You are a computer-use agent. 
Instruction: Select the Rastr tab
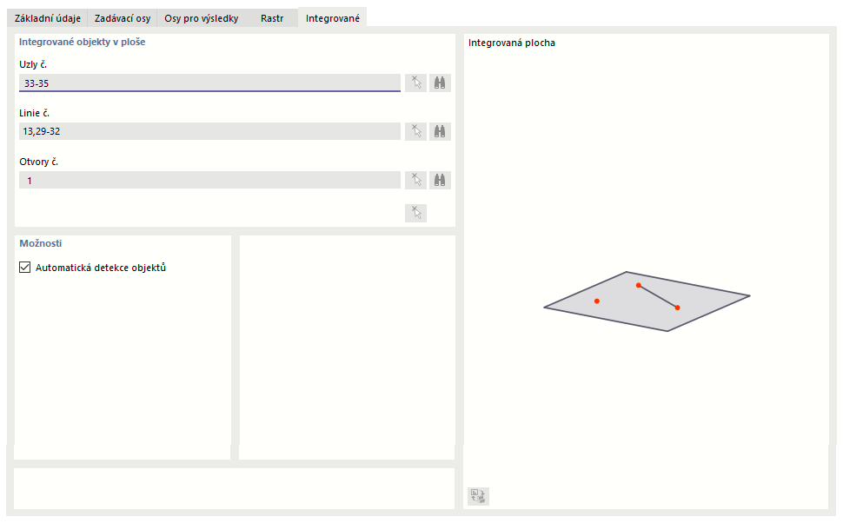pos(272,17)
